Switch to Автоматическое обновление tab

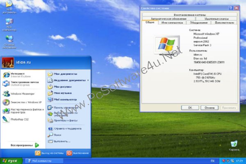pos(169,19)
